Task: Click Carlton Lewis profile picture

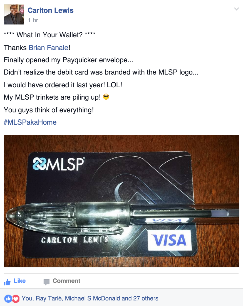Action: pyautogui.click(x=14, y=14)
